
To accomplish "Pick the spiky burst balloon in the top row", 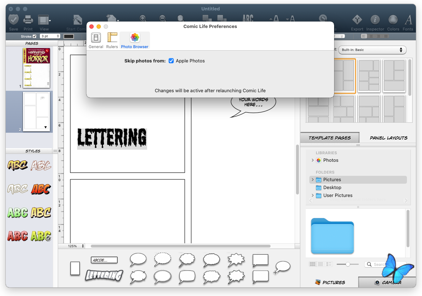I will (x=236, y=260).
